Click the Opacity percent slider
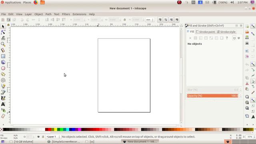This screenshot has height=144, width=256. point(212,96)
